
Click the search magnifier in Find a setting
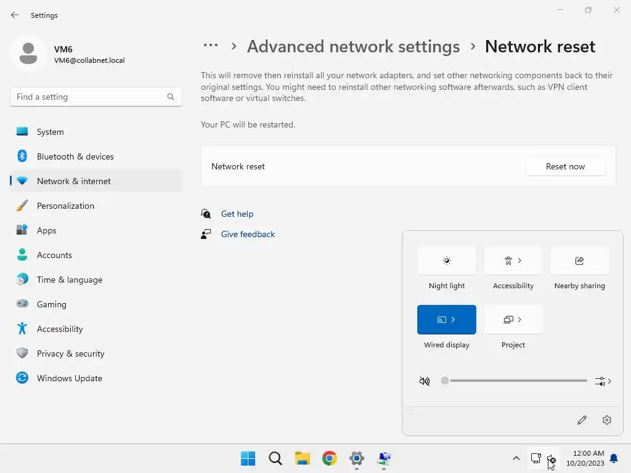tap(171, 97)
